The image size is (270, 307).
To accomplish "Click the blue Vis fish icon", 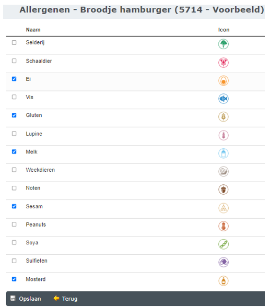I will tap(224, 99).
